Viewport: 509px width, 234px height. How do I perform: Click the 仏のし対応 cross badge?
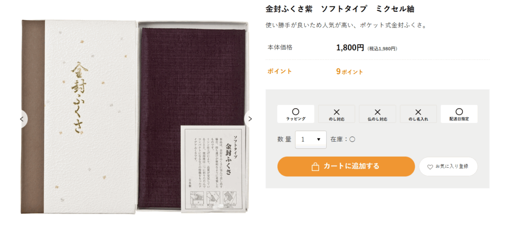[x=378, y=114]
